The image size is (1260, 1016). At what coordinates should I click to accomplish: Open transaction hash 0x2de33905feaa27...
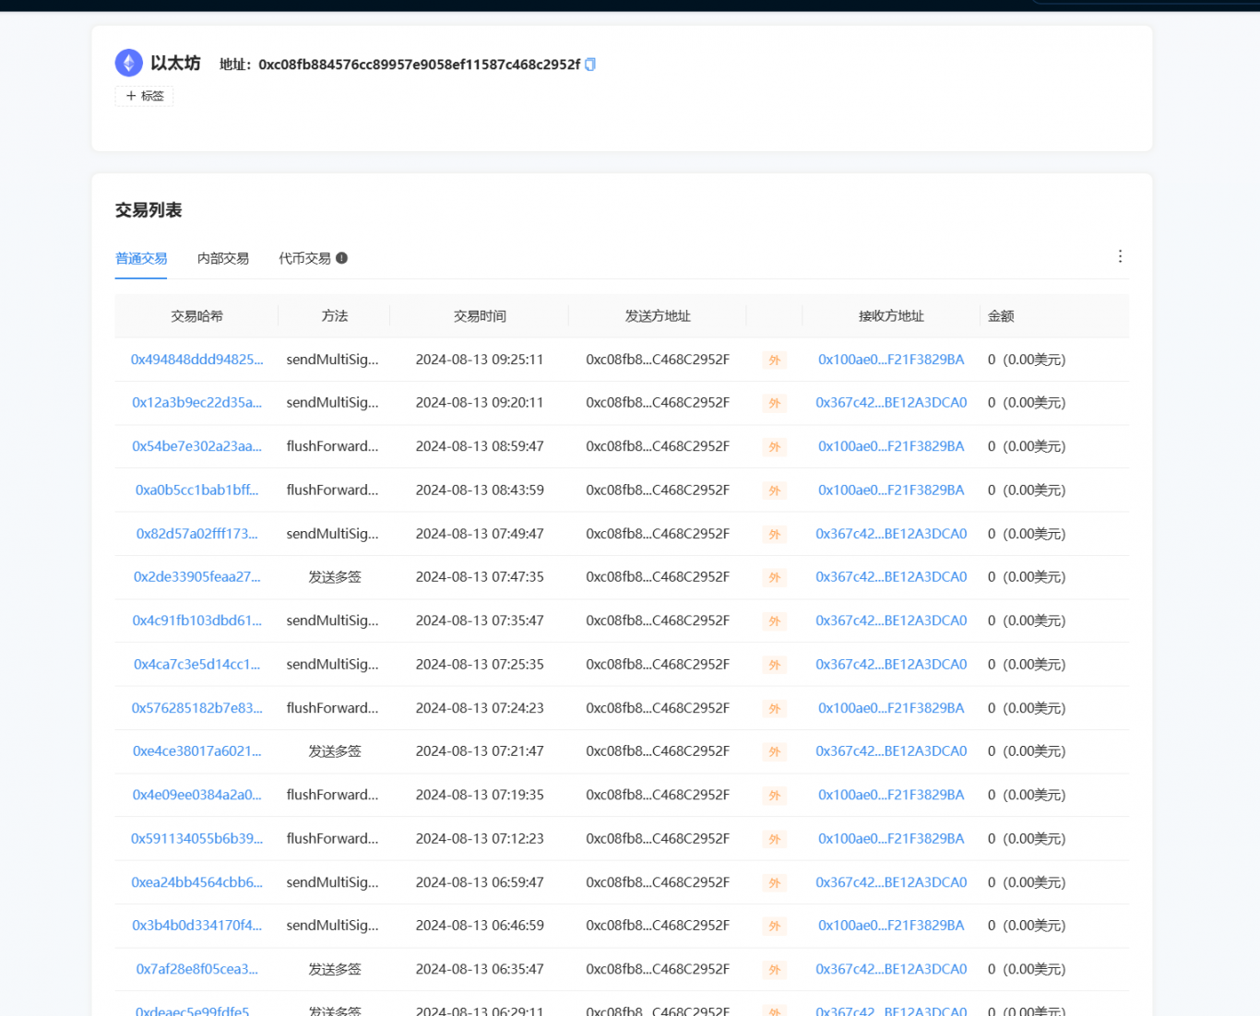click(196, 577)
